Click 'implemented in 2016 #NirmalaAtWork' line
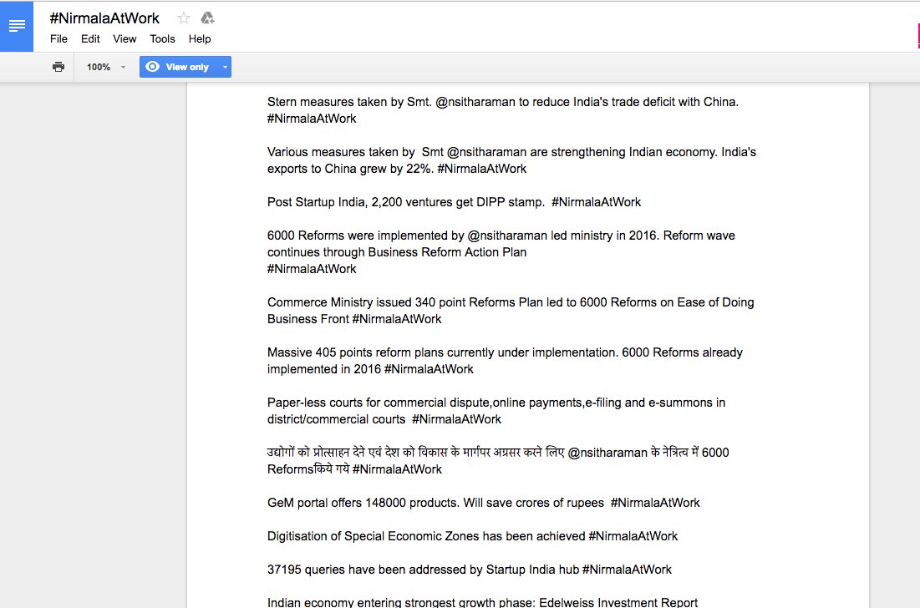The image size is (920, 608). pyautogui.click(x=370, y=369)
